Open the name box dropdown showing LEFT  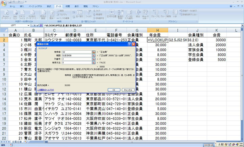click(x=28, y=25)
